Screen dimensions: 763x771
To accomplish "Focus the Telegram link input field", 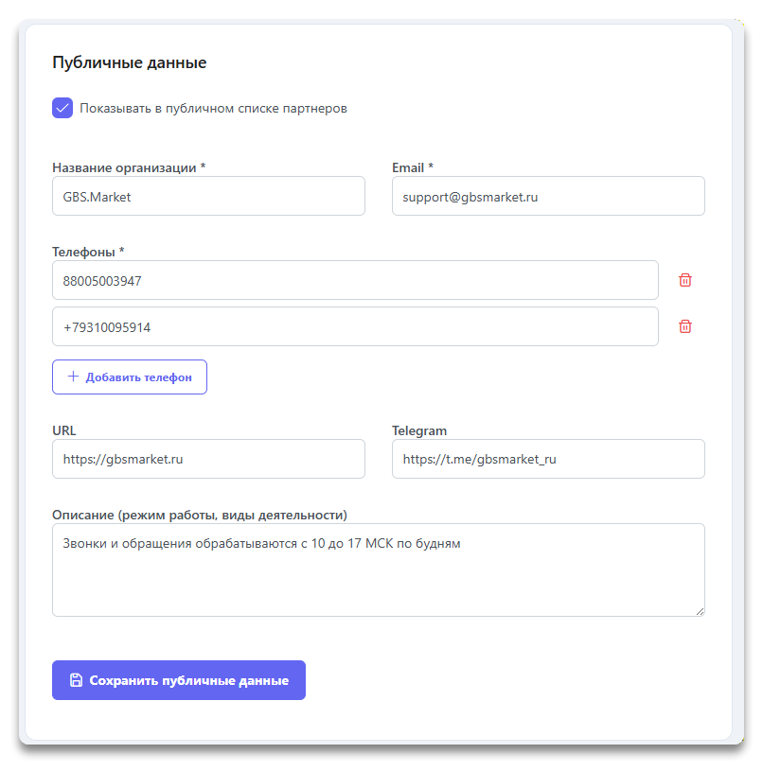I will tap(548, 459).
